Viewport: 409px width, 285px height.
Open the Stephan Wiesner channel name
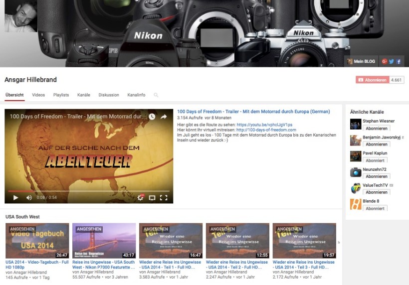[x=379, y=121]
